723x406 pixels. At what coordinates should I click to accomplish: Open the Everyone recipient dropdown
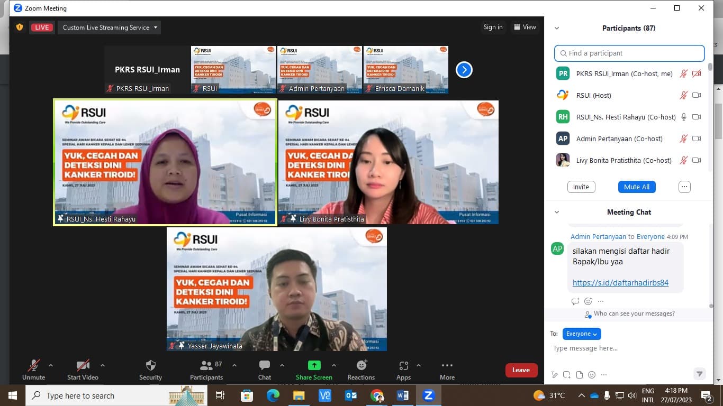(x=582, y=334)
